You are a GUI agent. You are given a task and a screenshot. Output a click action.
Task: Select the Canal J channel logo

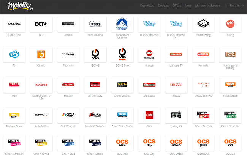click(41, 54)
